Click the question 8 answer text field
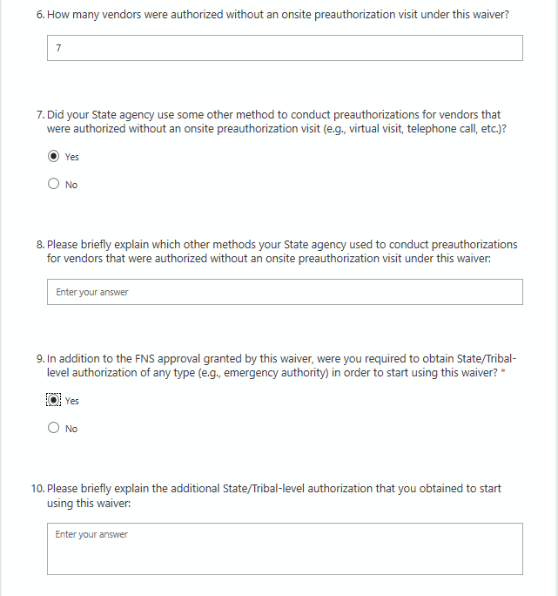 point(285,292)
